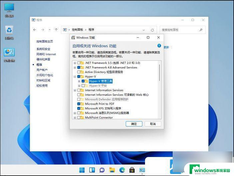Viewport: 234px width, 176px height.
Task: Minimize the Windows Features dialog
Action: coord(138,37)
